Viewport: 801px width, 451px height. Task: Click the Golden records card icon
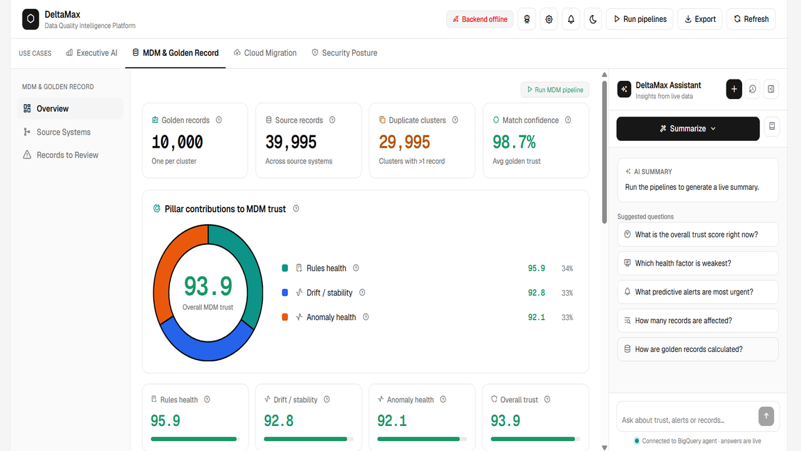pos(155,120)
